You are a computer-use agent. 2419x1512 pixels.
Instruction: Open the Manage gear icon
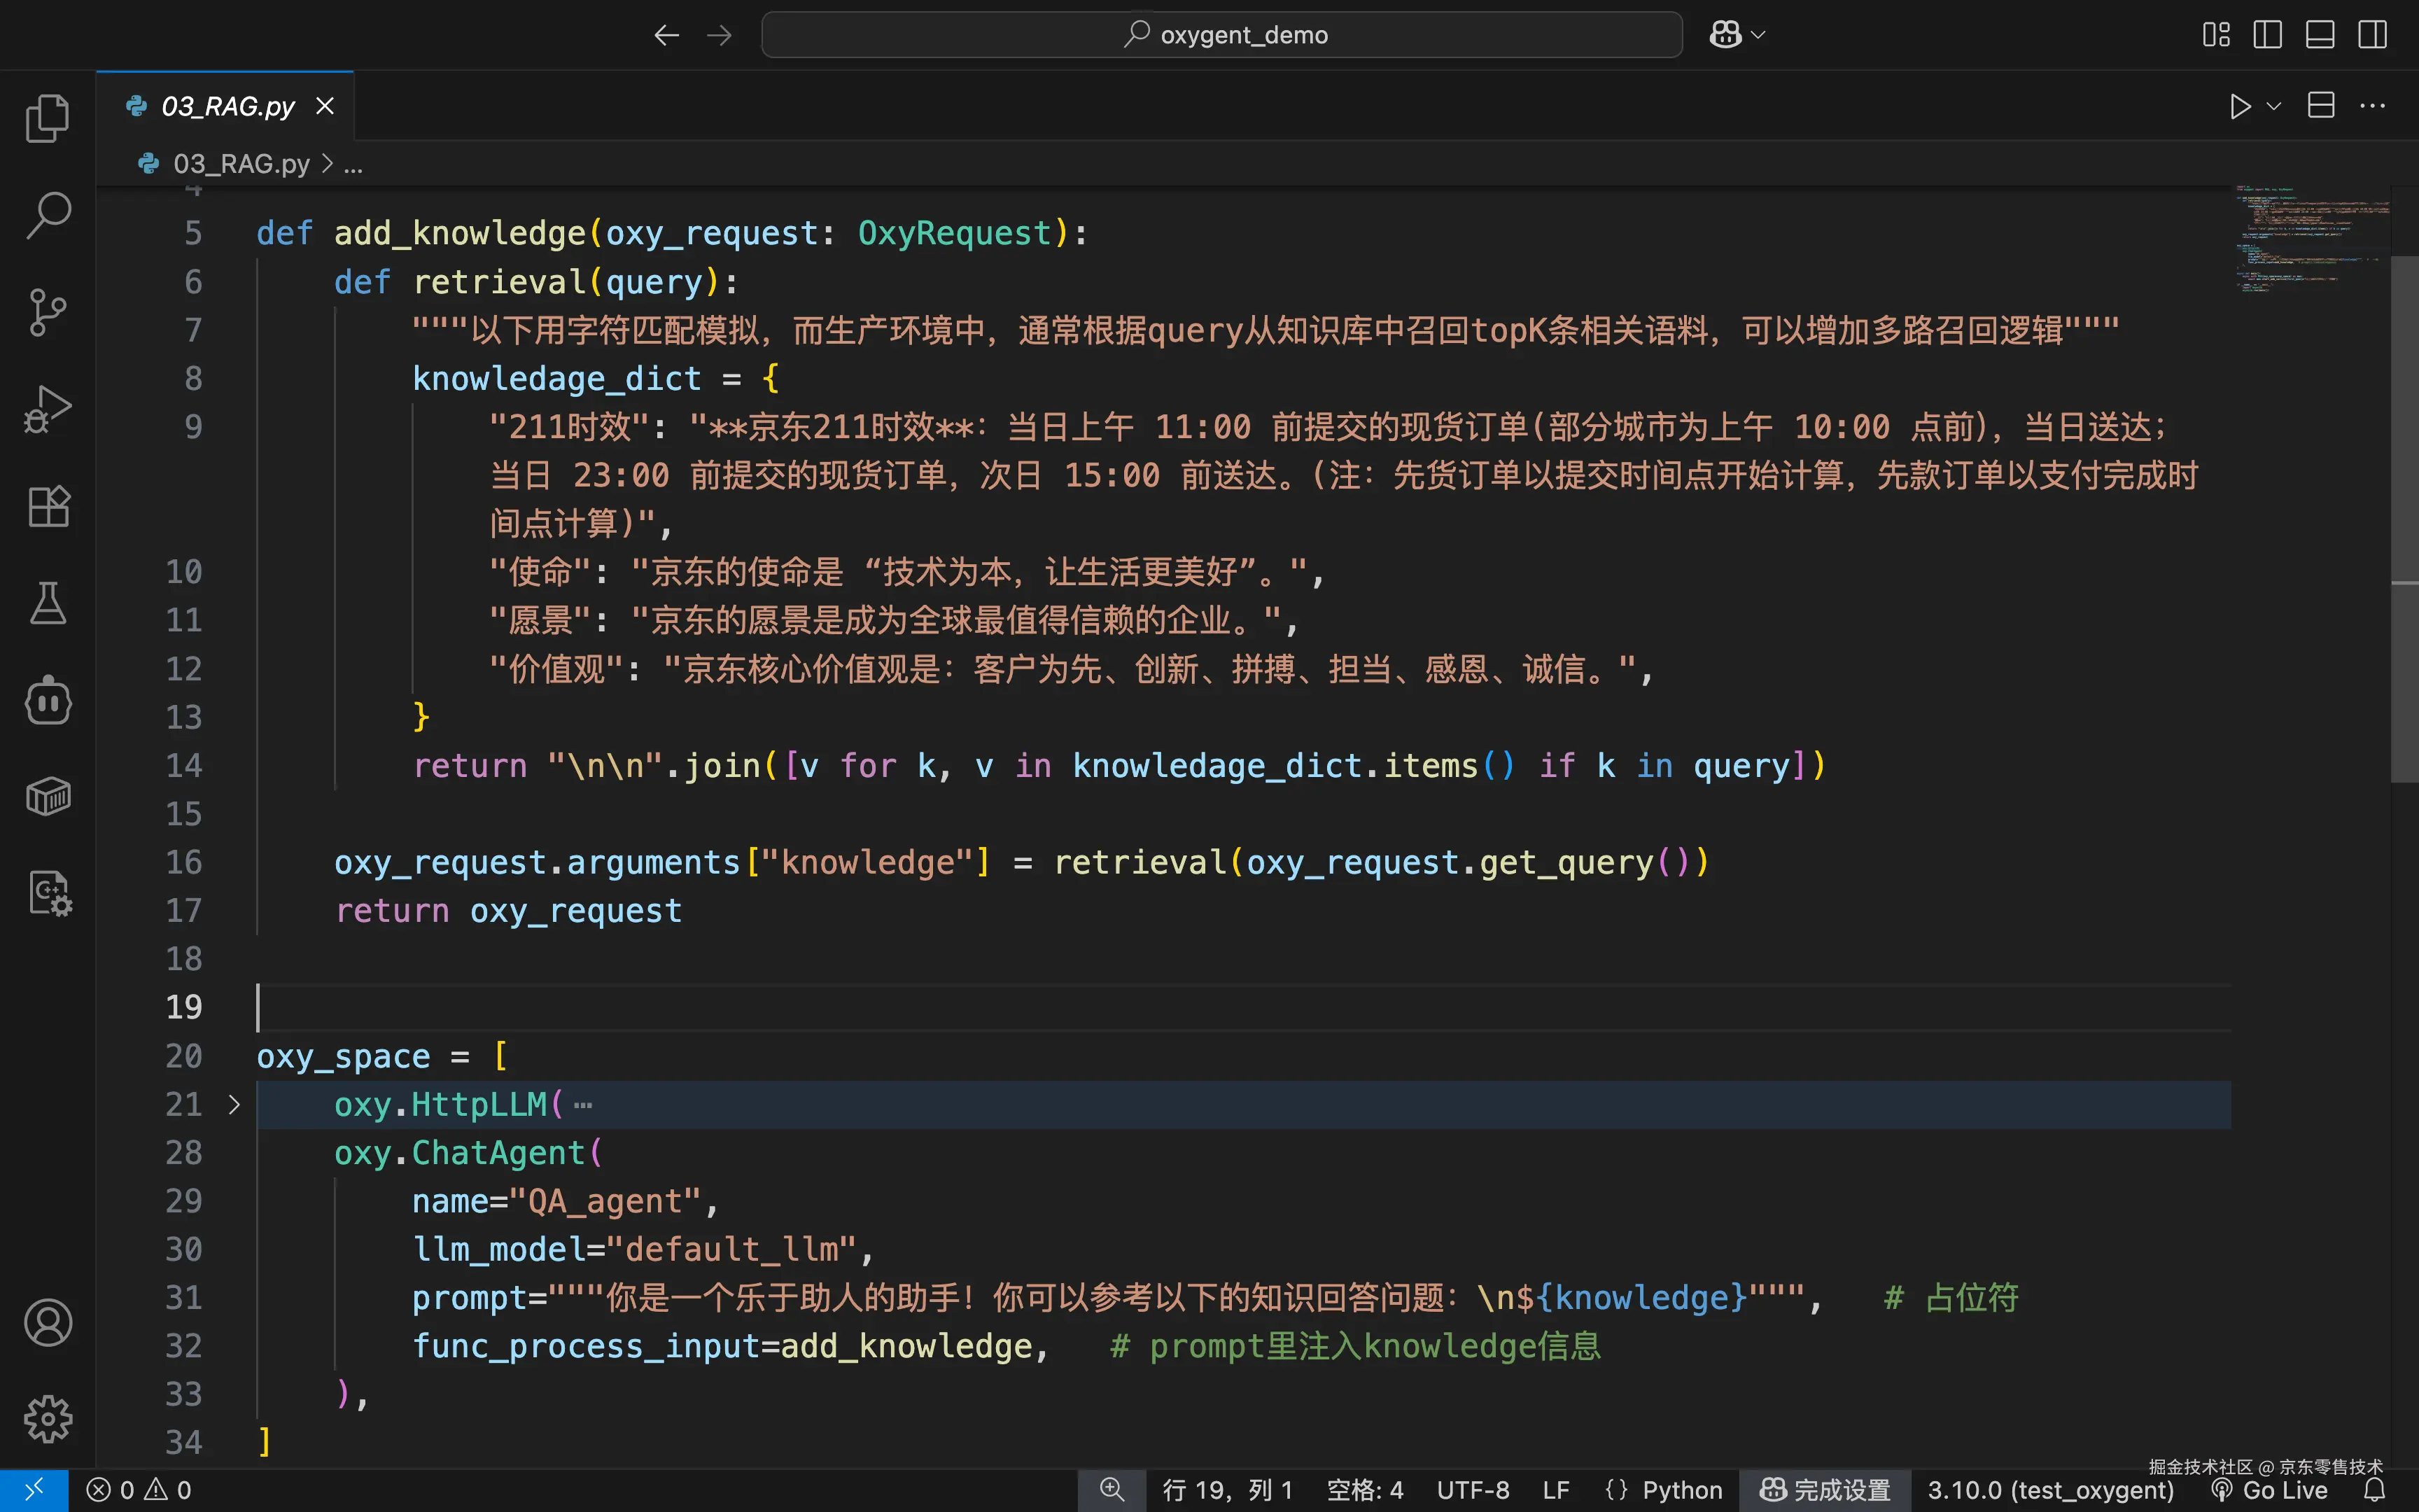[48, 1419]
